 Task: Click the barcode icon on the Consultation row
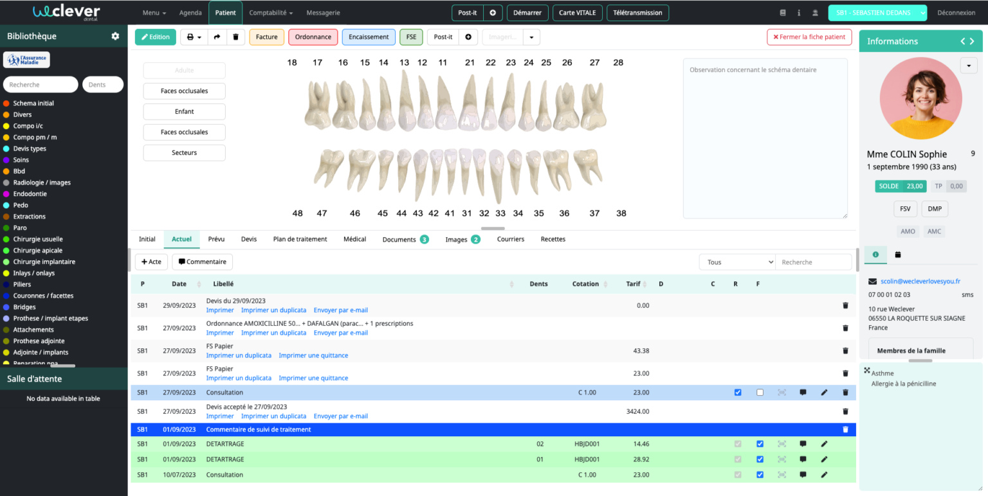point(782,392)
